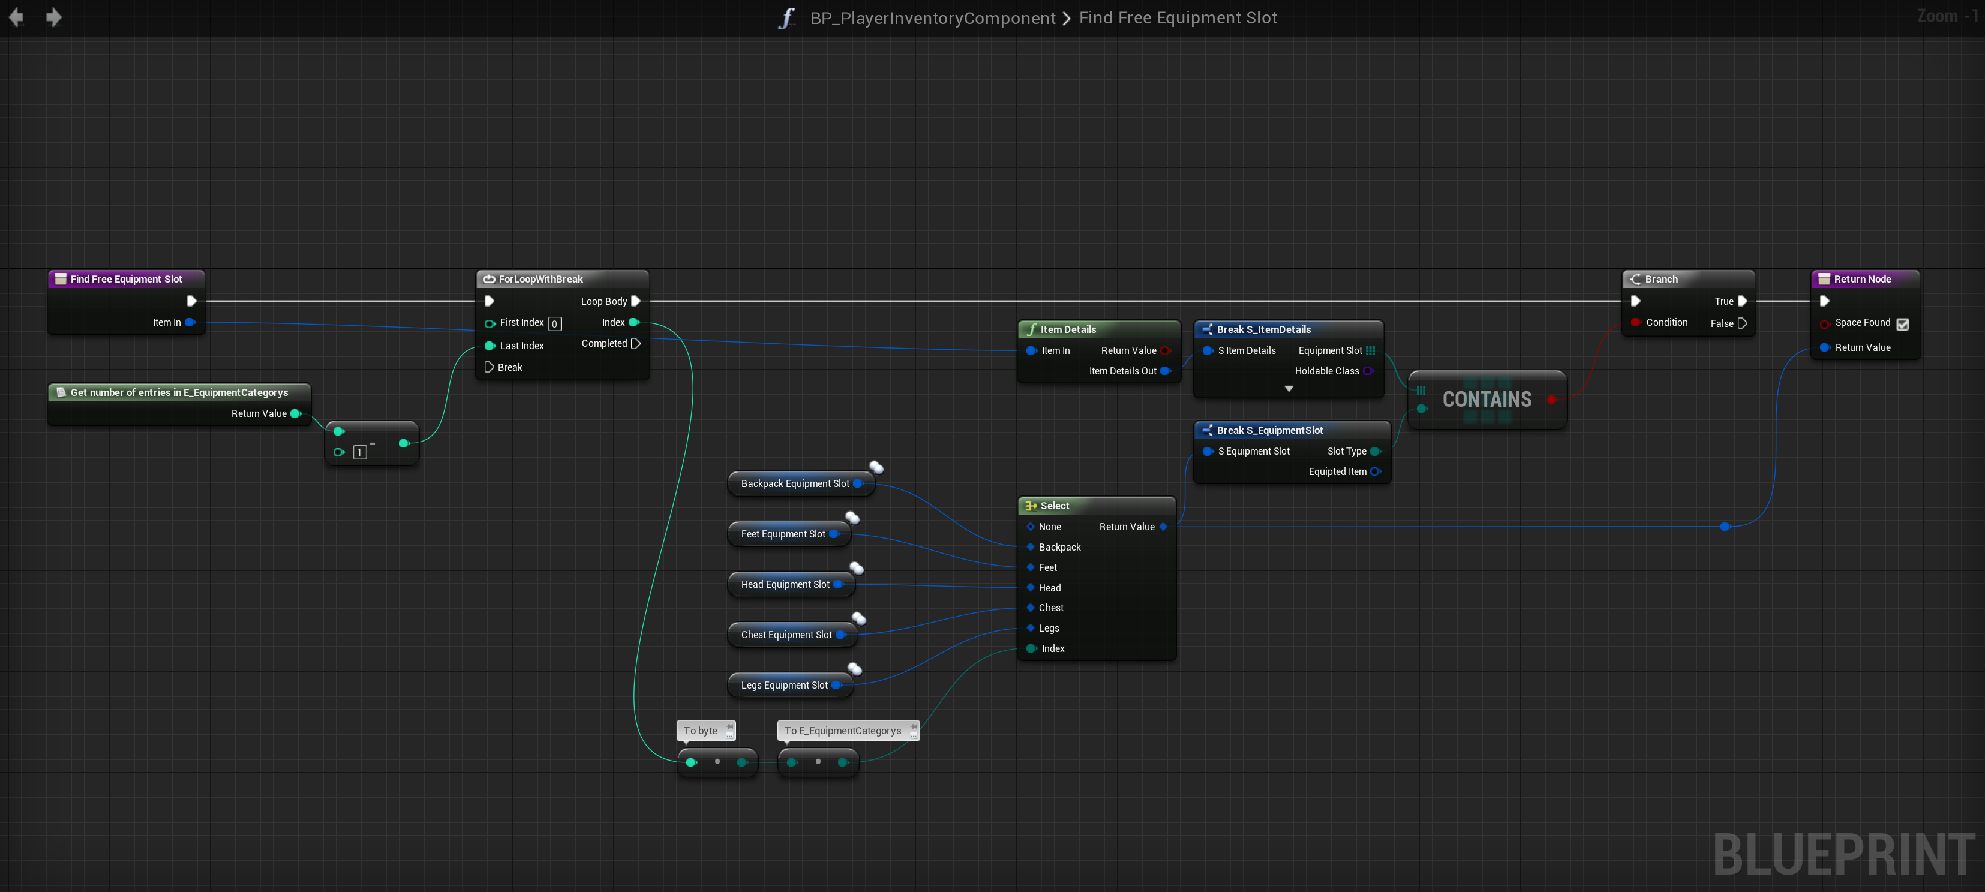Screen dimensions: 1985x892
Task: Click the Item Details function icon
Action: coord(1031,329)
